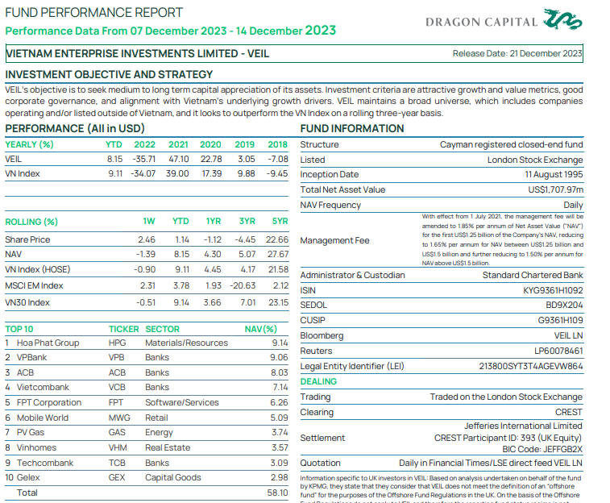Click the 'TICKER' column header
This screenshot has width=610, height=503.
pos(124,329)
